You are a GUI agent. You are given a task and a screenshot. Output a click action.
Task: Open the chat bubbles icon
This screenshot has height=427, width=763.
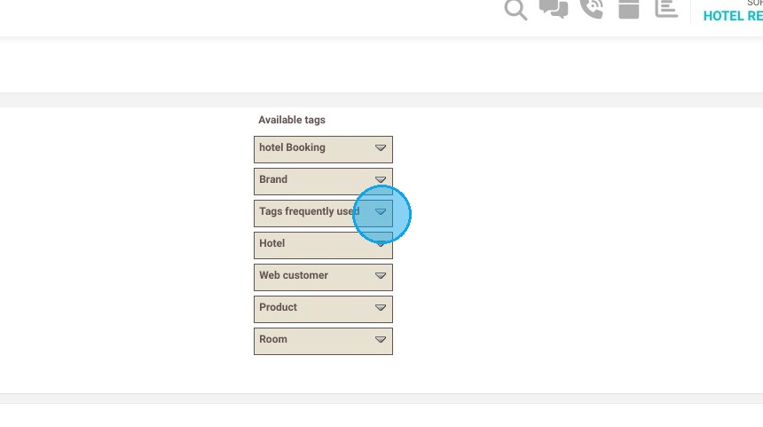click(x=554, y=9)
